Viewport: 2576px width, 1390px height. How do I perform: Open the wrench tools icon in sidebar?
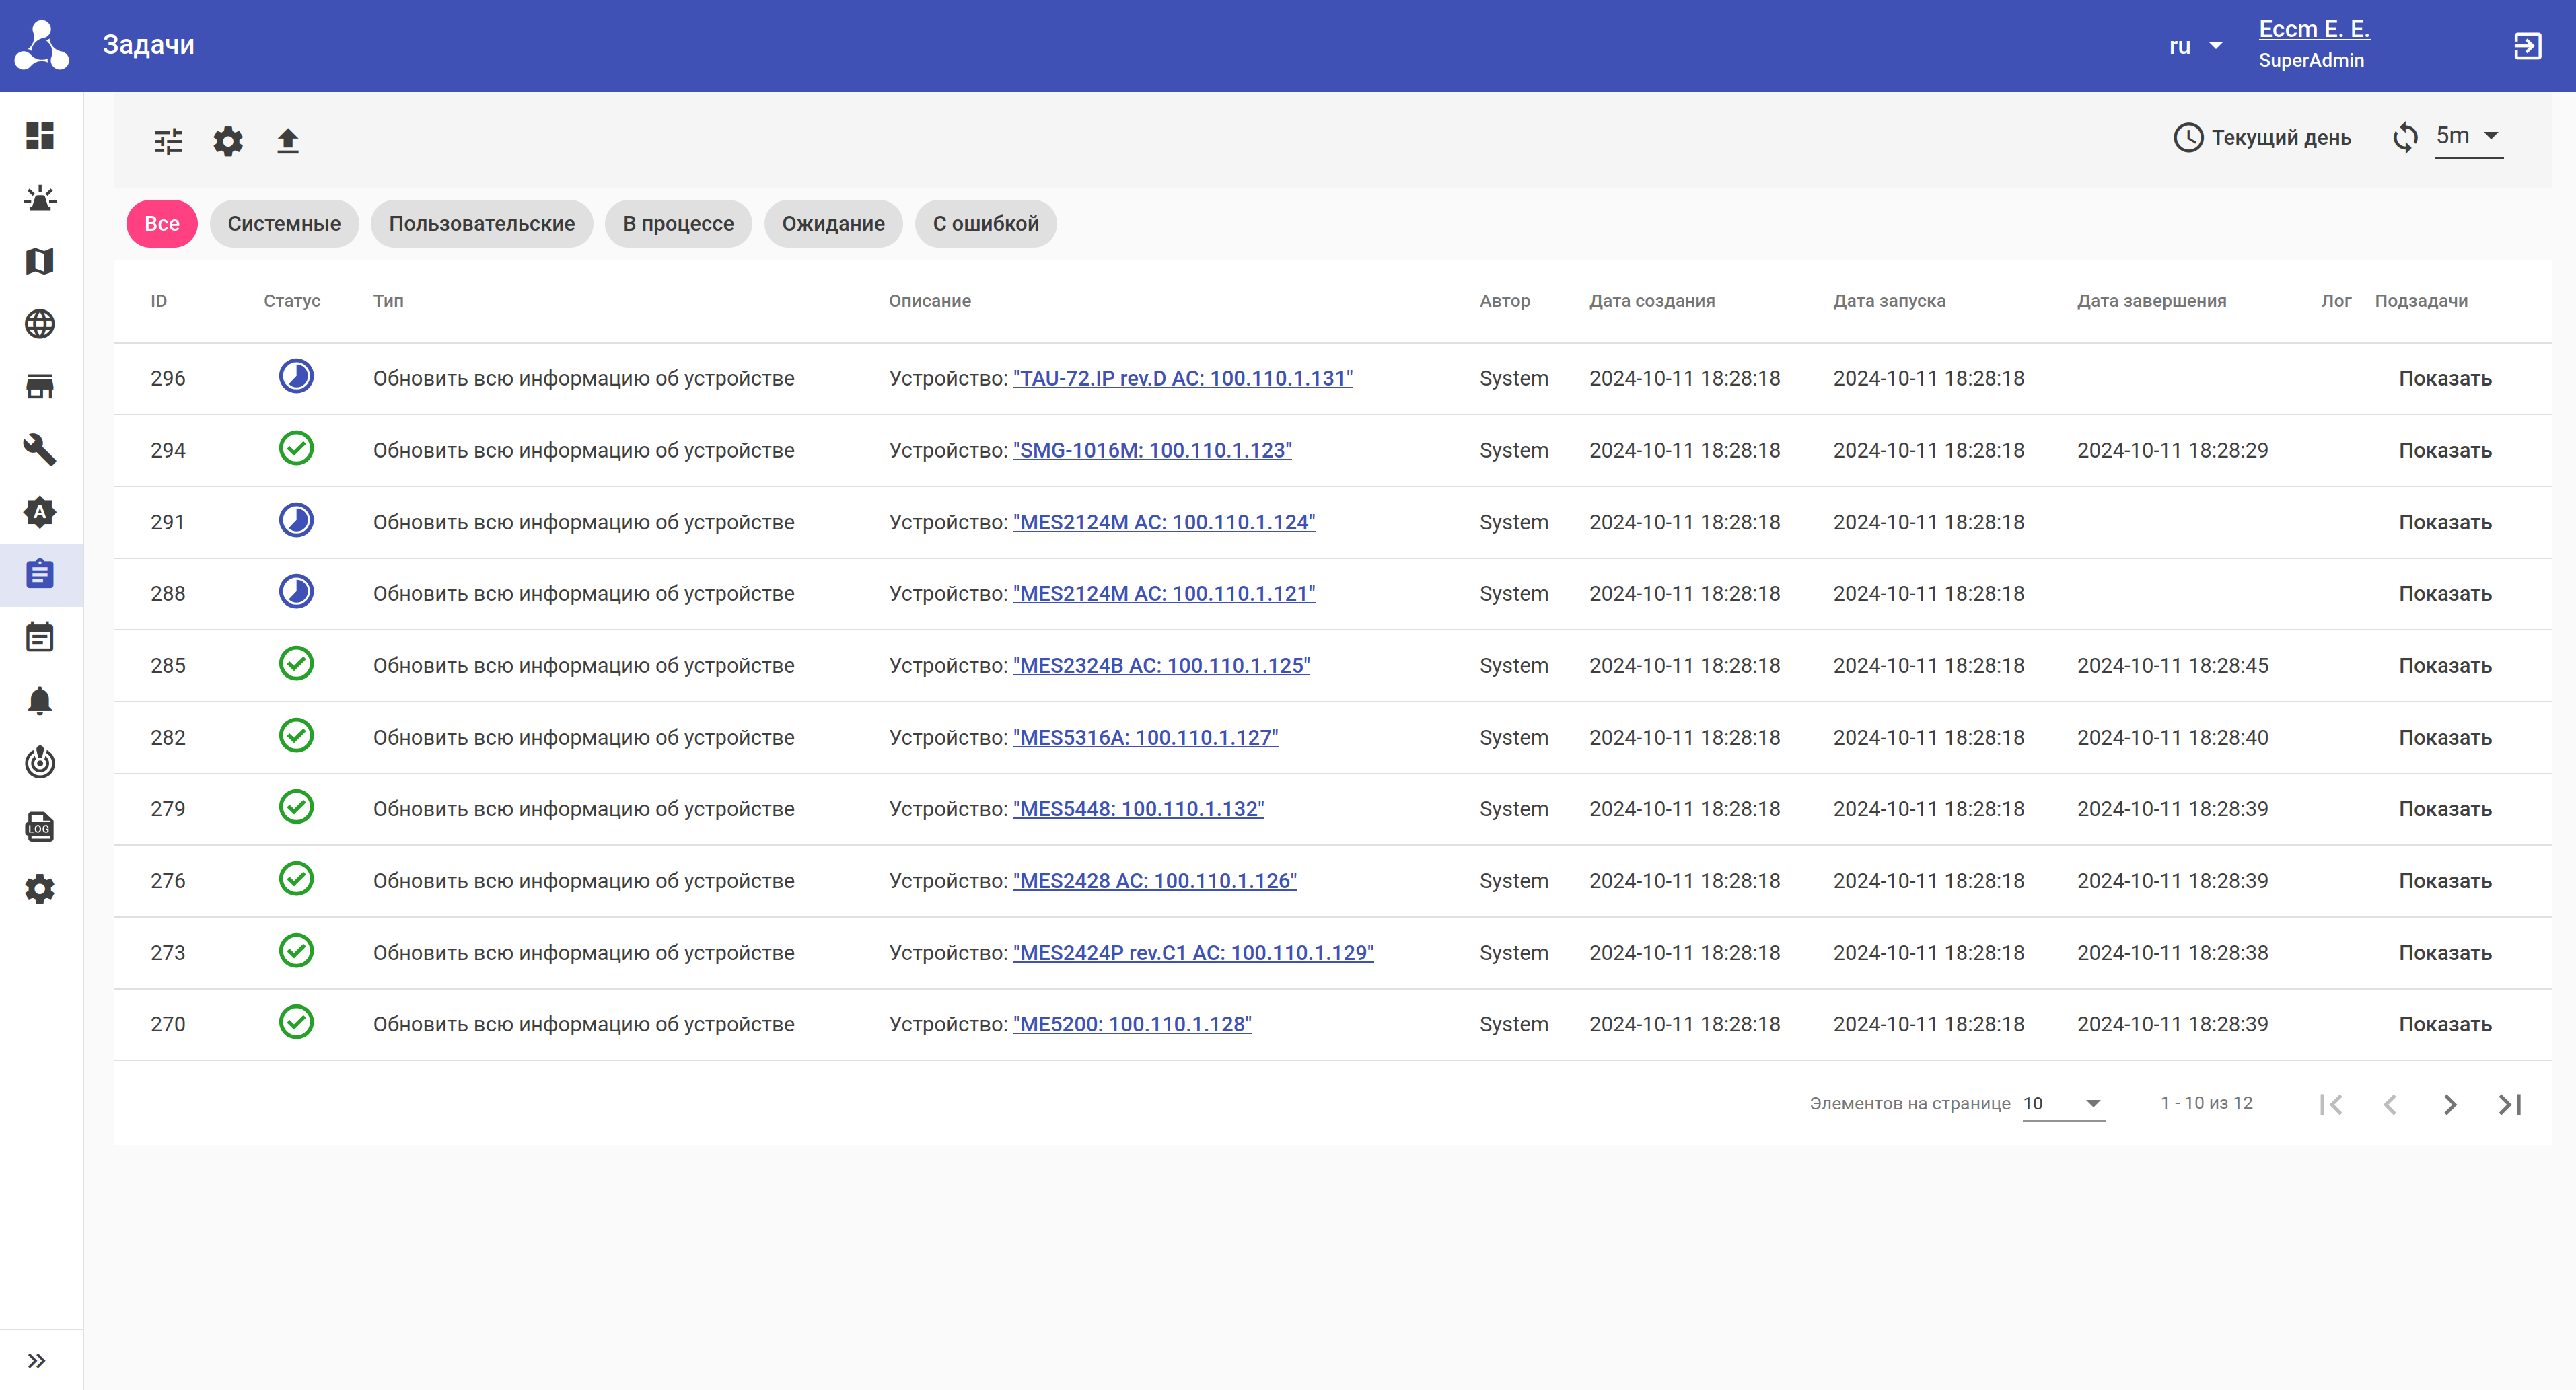point(40,449)
